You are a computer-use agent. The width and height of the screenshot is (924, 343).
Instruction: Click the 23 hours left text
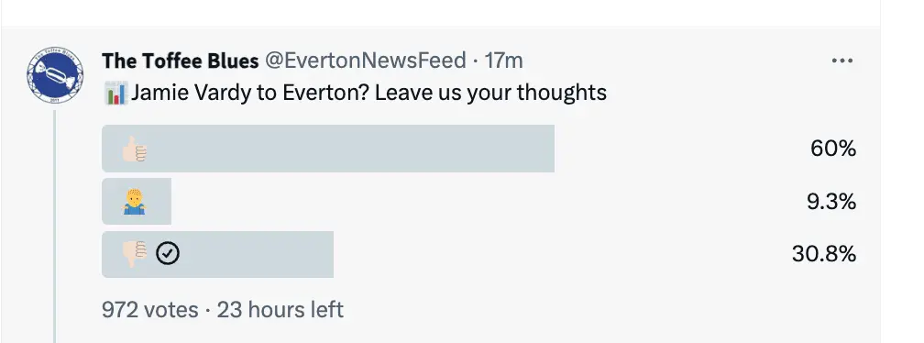pos(280,309)
